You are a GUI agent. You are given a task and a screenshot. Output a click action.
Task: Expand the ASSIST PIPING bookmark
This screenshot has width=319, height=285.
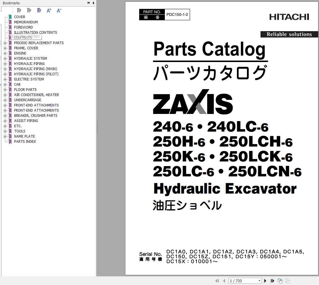5,121
